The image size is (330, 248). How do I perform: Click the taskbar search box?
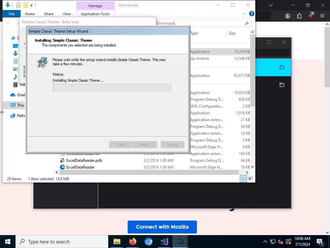coord(62,242)
